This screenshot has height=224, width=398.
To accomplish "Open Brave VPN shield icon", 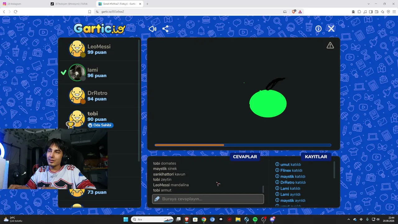I will [388, 12].
